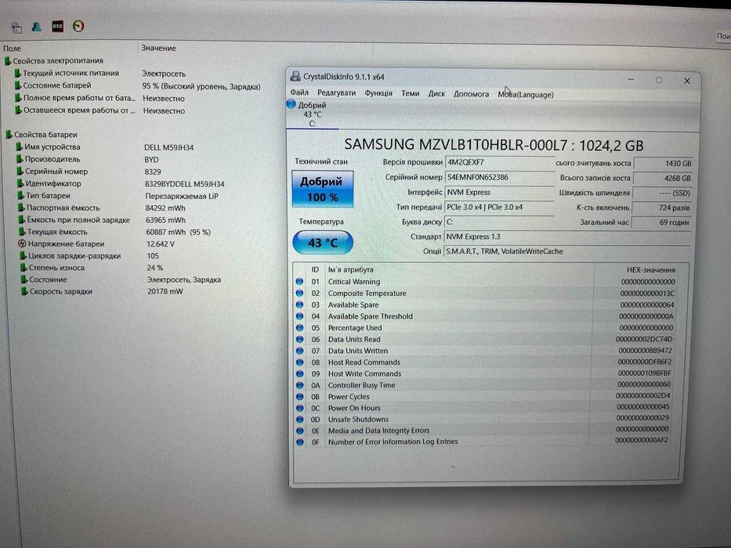
Task: Click the 43 °C temperature button
Action: [323, 243]
